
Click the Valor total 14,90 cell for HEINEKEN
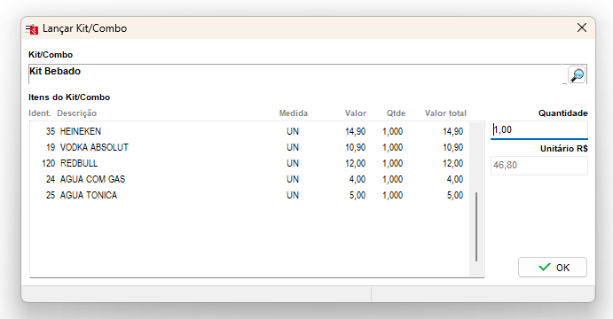click(453, 131)
